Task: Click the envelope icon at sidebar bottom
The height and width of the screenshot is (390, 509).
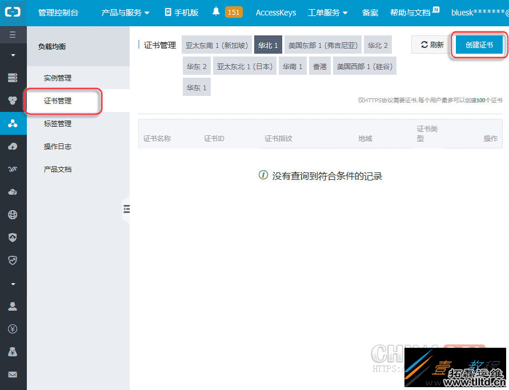Action: 13,375
